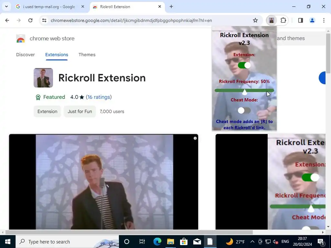331x248 pixels.
Task: Click the search extensions and themes field
Action: (301, 38)
